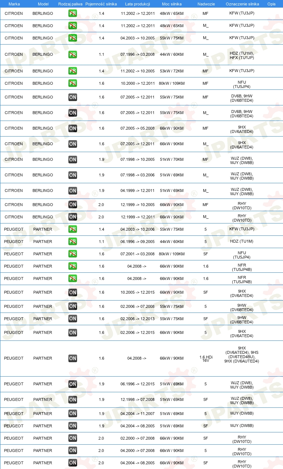The width and height of the screenshot is (283, 469).
Task: Select the 'HDZ (TU1M)' cell in Peugeot row
Action: point(242,241)
